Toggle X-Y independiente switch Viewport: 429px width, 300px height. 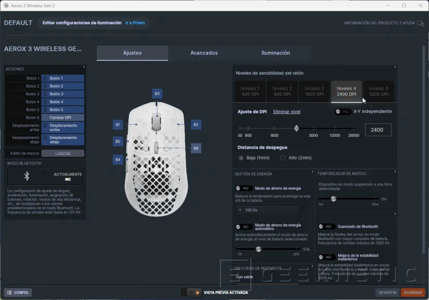(x=343, y=111)
